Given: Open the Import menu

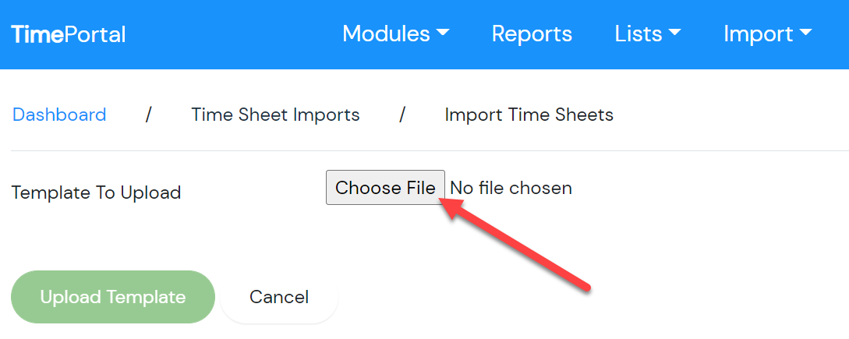Looking at the screenshot, I should coord(768,34).
